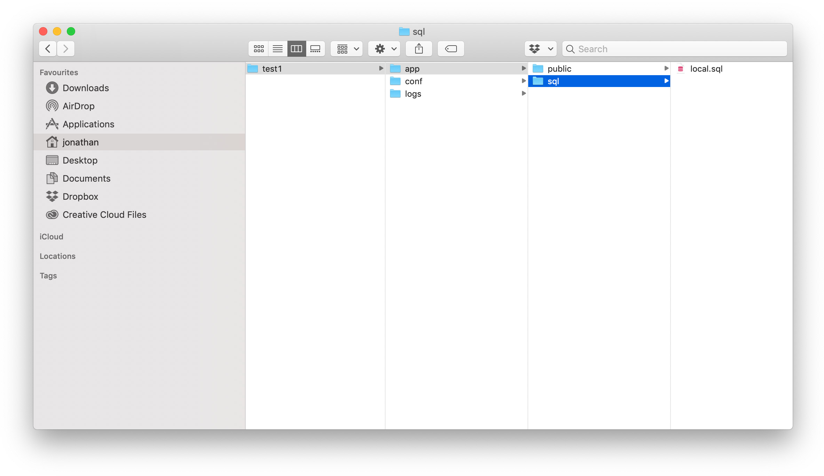Switch to list view

click(x=277, y=49)
